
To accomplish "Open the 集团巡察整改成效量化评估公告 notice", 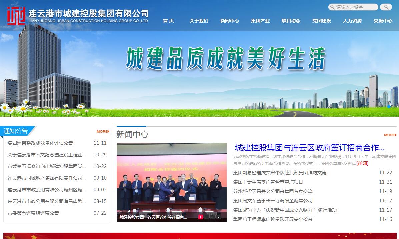I will tap(40, 143).
